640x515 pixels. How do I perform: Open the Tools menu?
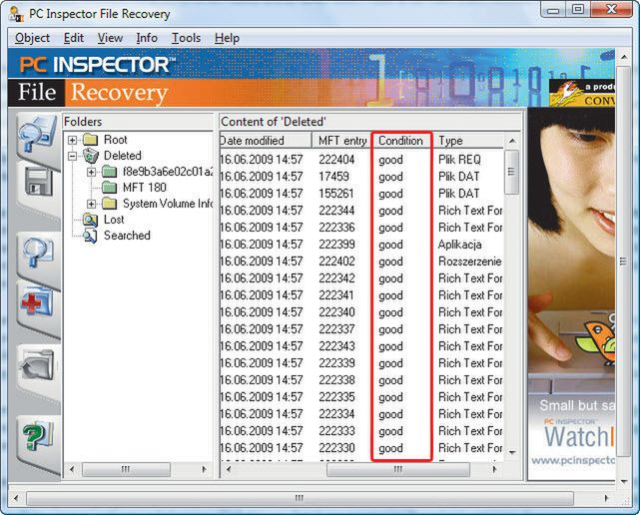186,38
